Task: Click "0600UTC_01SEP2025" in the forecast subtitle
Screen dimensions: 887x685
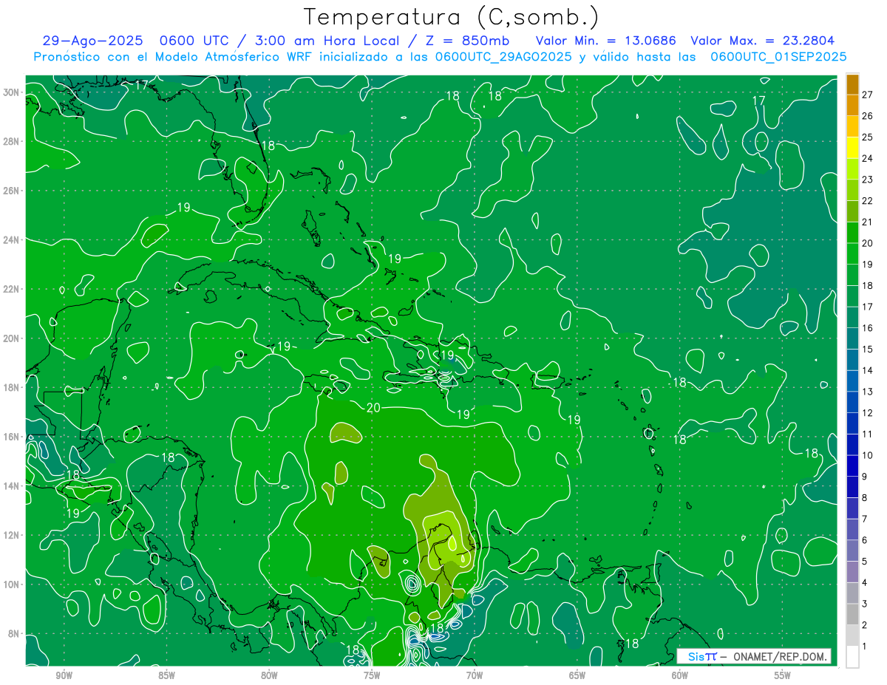Action: click(778, 57)
